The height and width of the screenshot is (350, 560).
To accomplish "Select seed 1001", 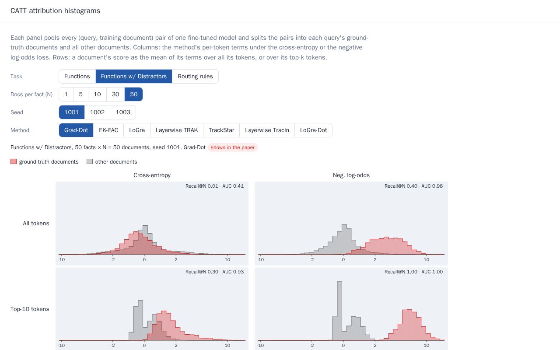I will point(72,112).
